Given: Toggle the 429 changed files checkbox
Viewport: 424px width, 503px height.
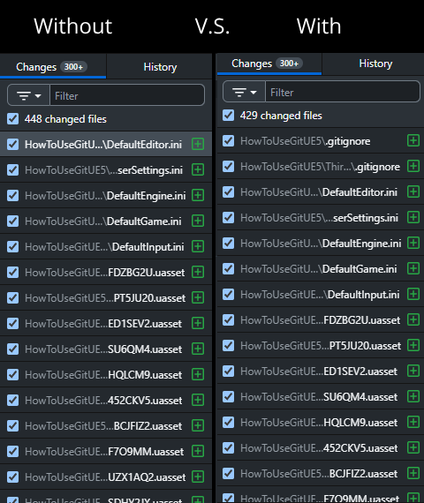Looking at the screenshot, I should point(229,116).
